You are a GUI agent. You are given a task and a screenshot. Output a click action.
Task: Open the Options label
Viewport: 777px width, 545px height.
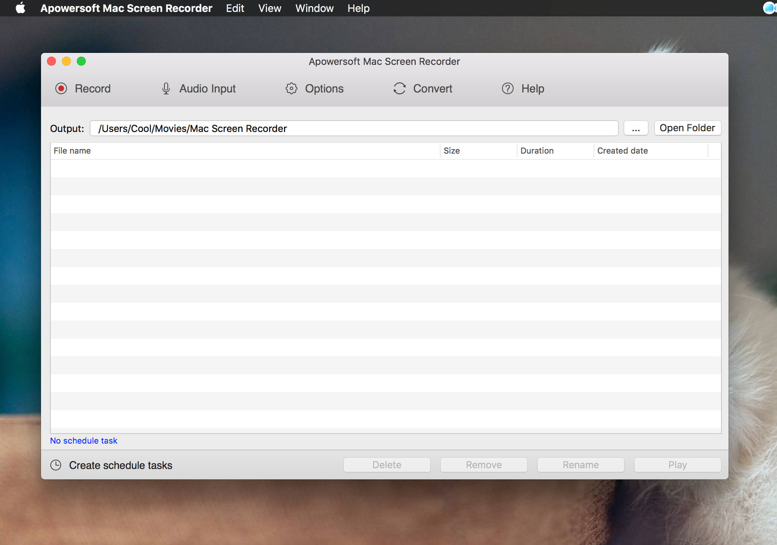324,88
